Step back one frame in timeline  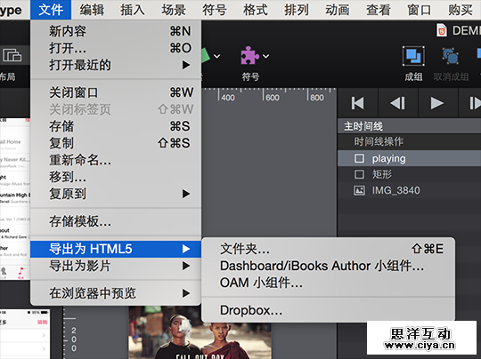point(397,103)
